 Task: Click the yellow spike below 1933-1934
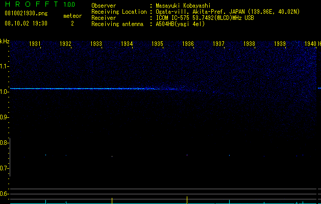(x=112, y=200)
